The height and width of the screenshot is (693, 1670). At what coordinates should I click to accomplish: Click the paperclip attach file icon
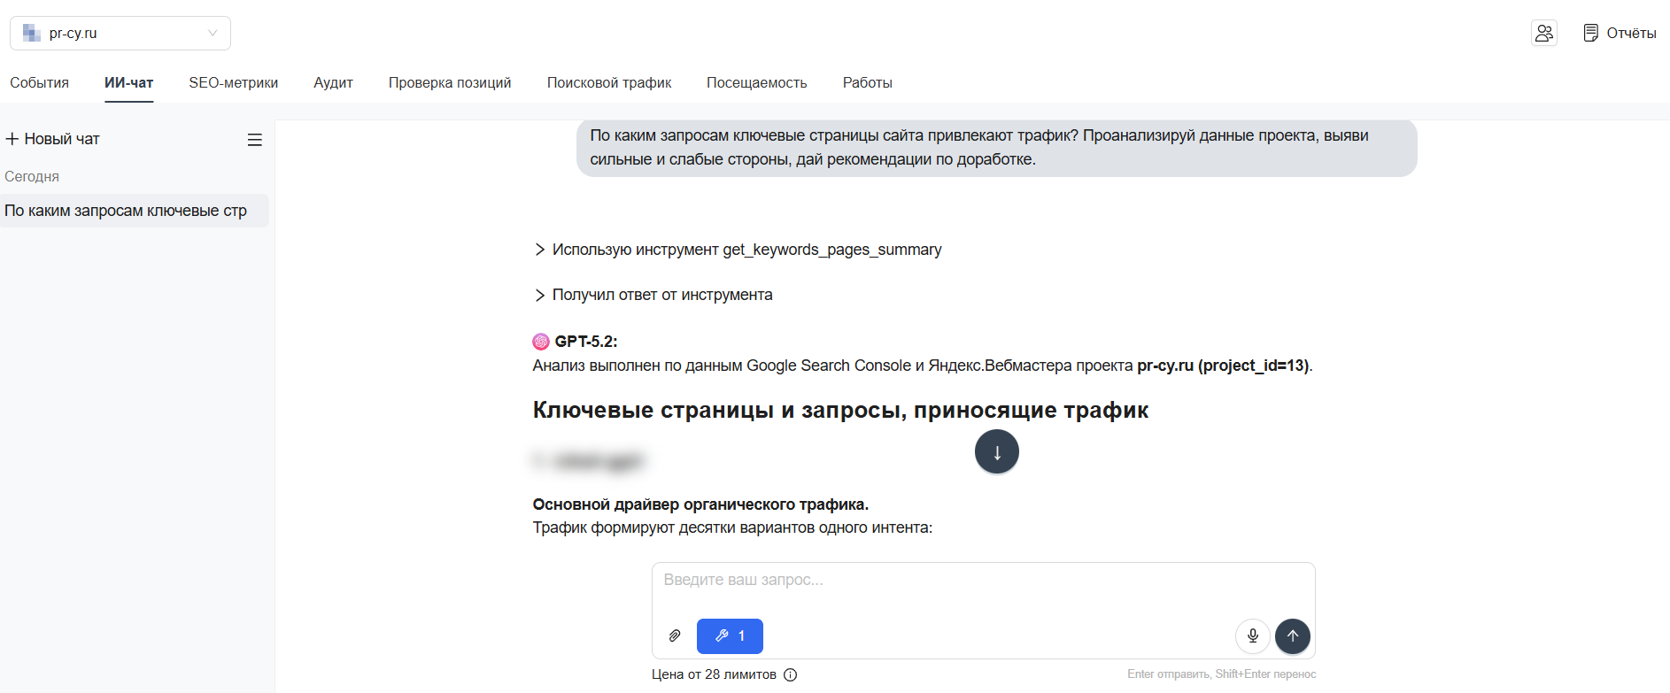(x=675, y=635)
